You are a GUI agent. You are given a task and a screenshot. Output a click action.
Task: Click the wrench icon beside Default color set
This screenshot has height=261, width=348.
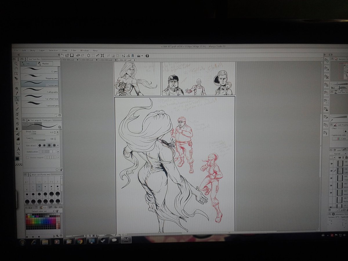(x=57, y=211)
